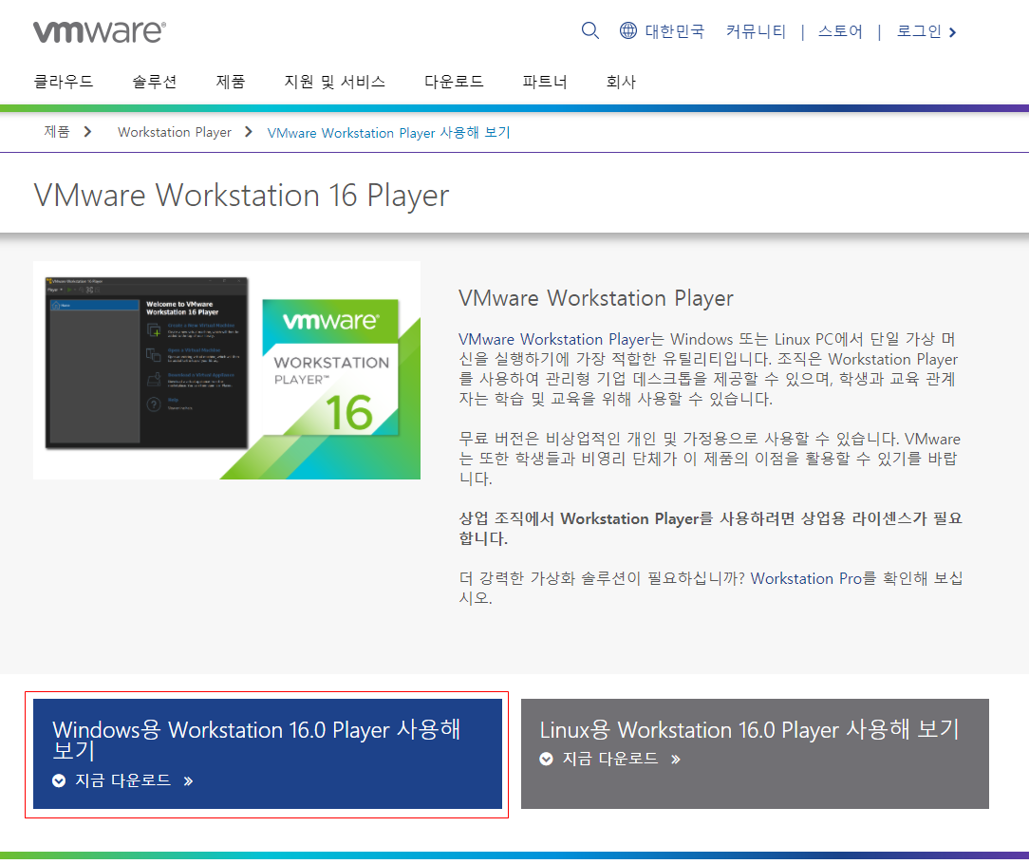Click the VMware Workstation 16 Player heading

pos(241,196)
